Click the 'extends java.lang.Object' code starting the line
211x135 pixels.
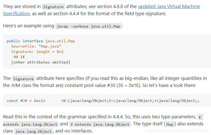[31, 124]
